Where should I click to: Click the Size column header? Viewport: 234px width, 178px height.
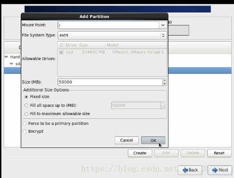pyautogui.click(x=92, y=45)
